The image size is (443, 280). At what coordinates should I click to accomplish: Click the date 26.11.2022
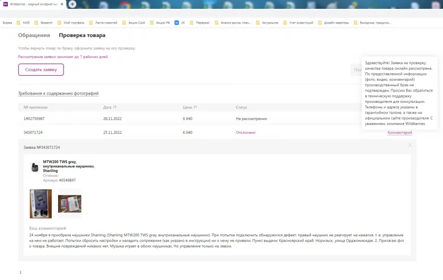click(x=112, y=119)
